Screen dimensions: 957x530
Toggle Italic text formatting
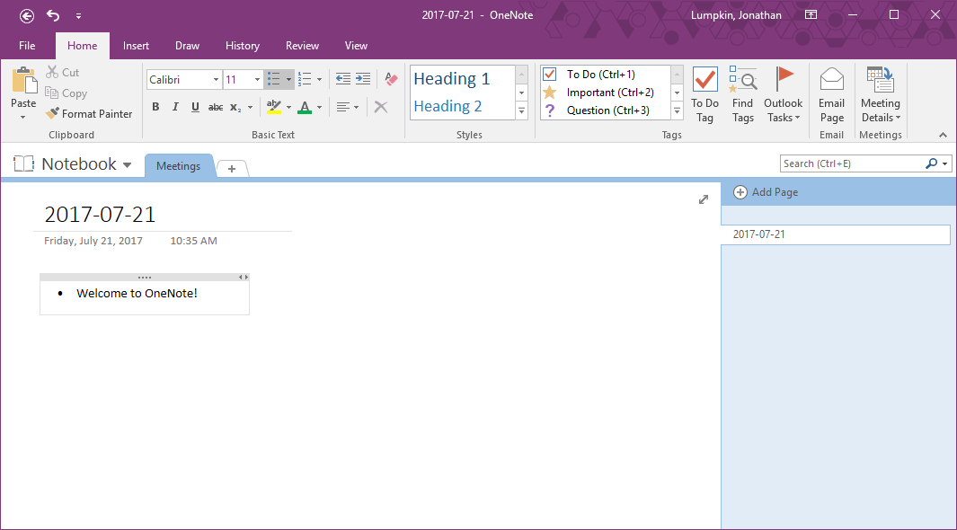pos(175,107)
